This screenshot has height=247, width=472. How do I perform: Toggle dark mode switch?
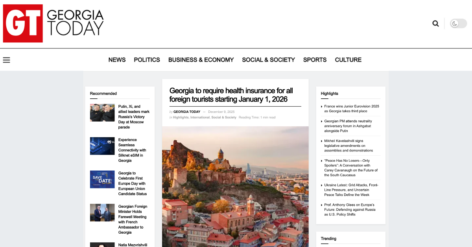(x=458, y=24)
